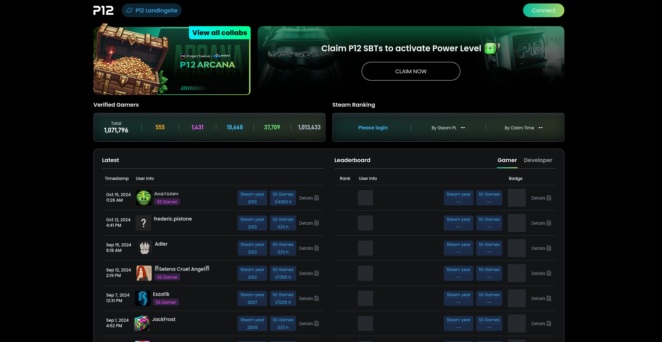662x342 pixels.
Task: Click the JackFrost username
Action: [x=164, y=319]
